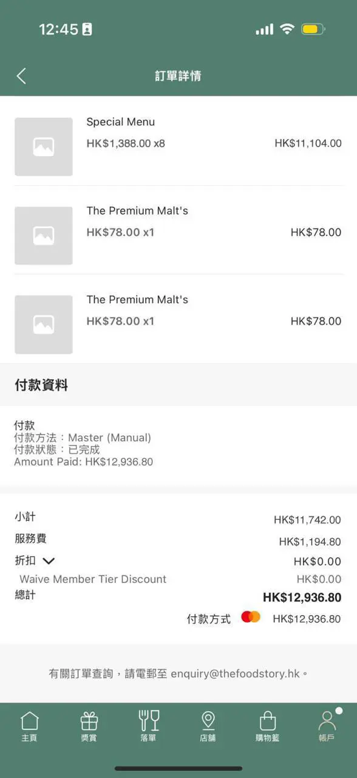The width and height of the screenshot is (357, 778).
Task: Tap the first The Premium Malt's thumbnail
Action: 43,235
